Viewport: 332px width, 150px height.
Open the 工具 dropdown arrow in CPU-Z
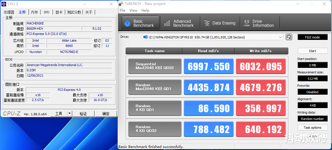[x=70, y=114]
